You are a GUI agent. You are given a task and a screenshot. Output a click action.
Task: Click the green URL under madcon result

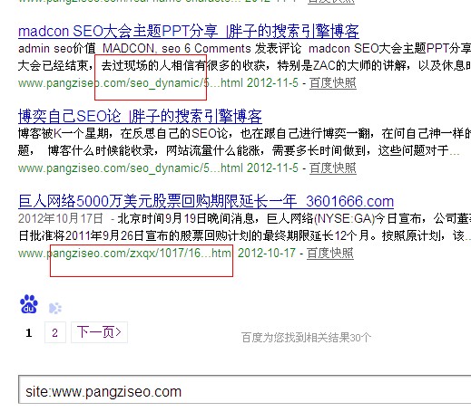click(131, 83)
